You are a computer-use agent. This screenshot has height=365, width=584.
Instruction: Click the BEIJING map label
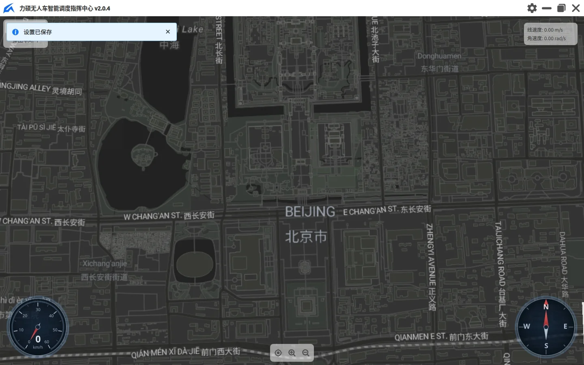pos(310,212)
